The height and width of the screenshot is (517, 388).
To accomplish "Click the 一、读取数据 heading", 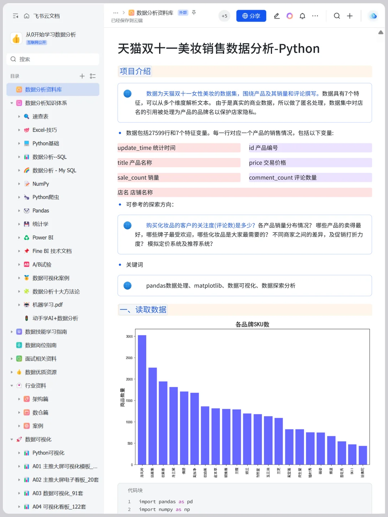I will 143,309.
